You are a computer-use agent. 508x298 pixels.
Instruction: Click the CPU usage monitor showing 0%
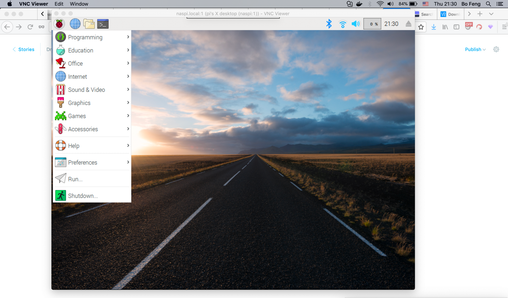(x=372, y=24)
